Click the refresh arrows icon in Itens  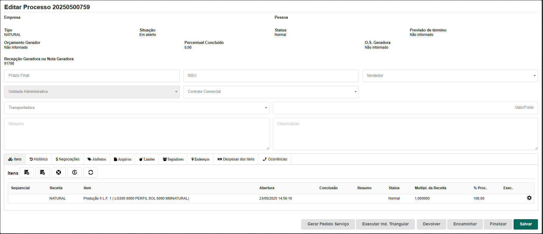pos(91,173)
